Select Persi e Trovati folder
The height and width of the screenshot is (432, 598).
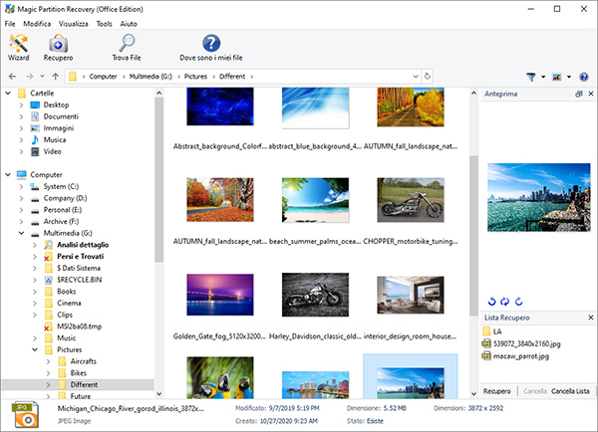point(80,257)
